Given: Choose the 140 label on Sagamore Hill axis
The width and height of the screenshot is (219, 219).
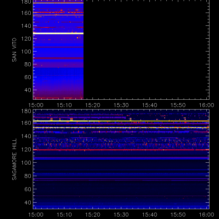Looking at the screenshot, I should click(x=26, y=136).
